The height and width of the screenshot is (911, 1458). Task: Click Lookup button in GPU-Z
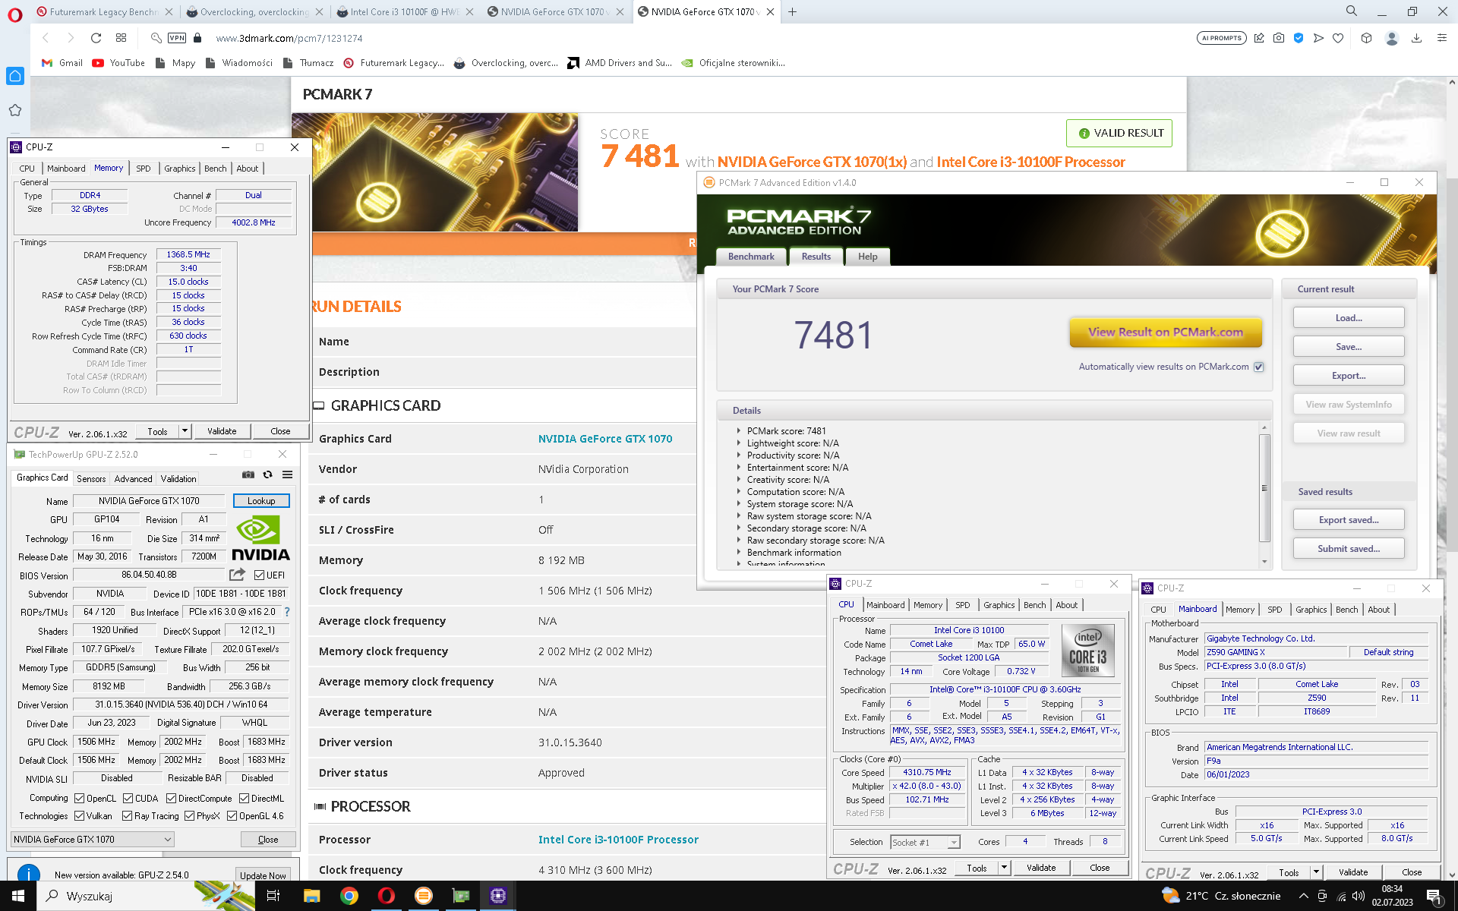pos(261,501)
